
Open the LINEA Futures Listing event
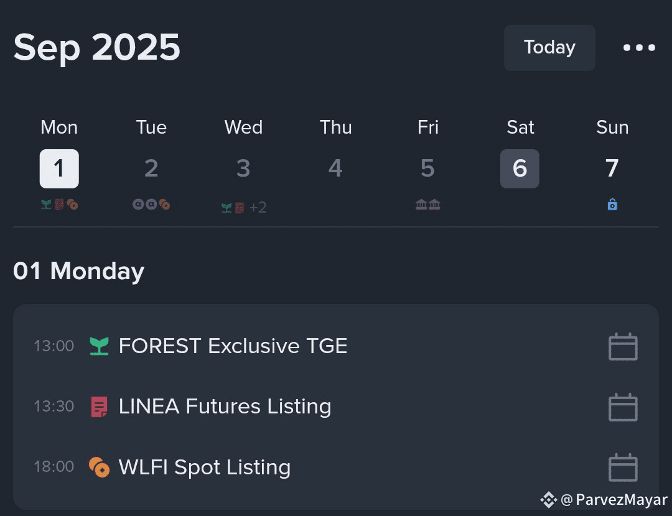[x=225, y=407]
